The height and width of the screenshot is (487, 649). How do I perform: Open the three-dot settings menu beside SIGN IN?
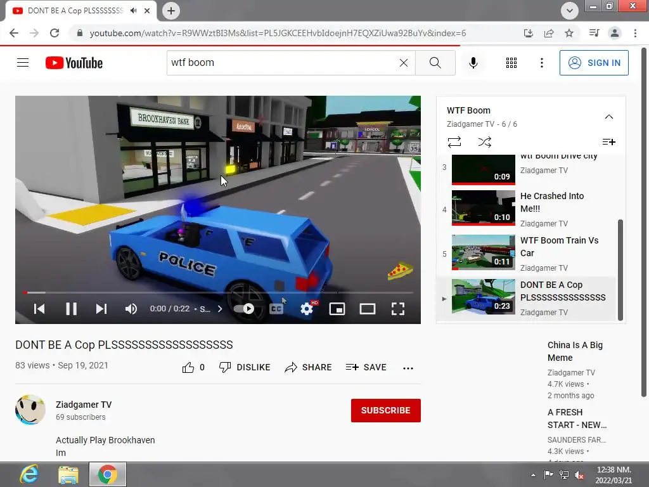[x=542, y=63]
